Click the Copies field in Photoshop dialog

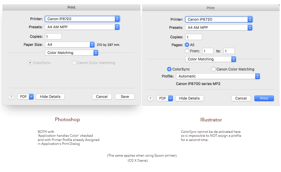point(53,36)
